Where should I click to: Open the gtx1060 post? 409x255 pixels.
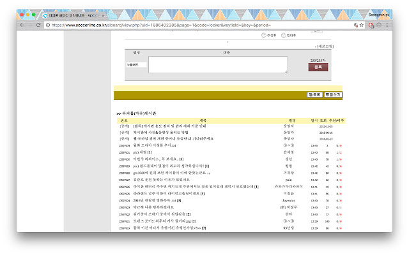[x=172, y=173]
